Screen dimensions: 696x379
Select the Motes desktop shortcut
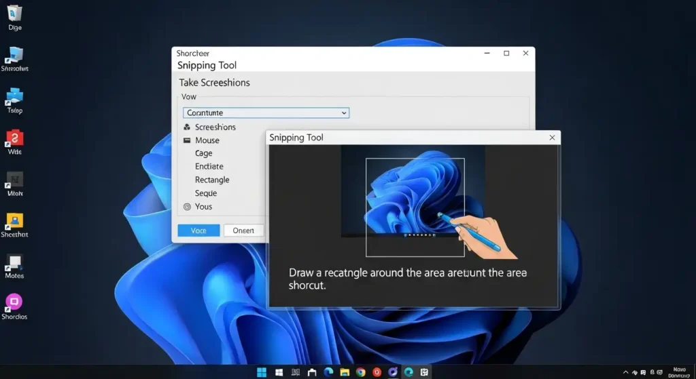click(15, 266)
